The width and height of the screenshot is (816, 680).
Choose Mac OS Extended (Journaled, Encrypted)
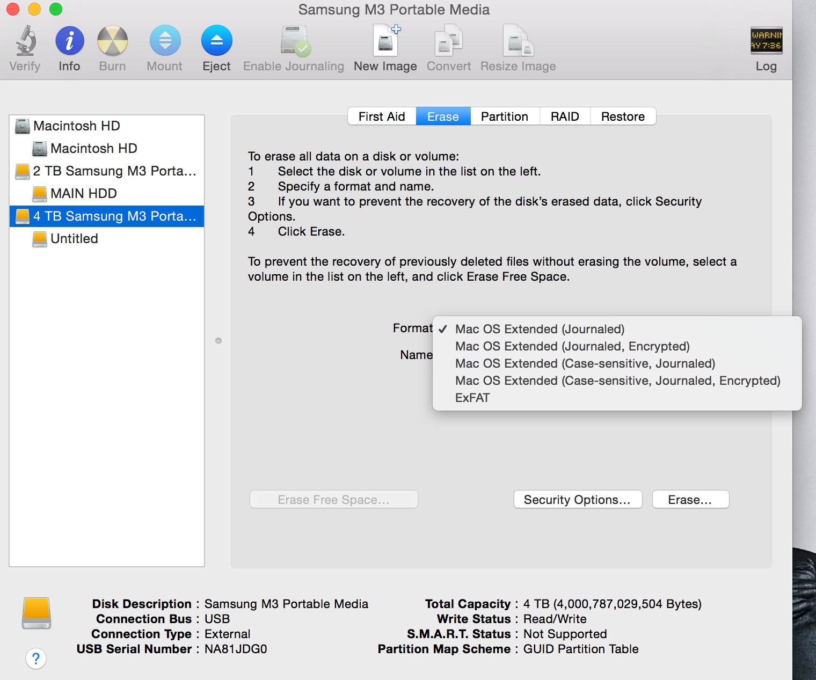[x=617, y=346]
